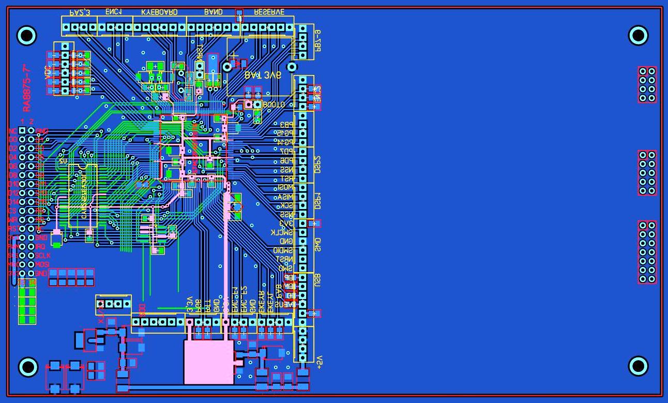
Task: Click the top-left mounting hole
Action: (x=27, y=35)
